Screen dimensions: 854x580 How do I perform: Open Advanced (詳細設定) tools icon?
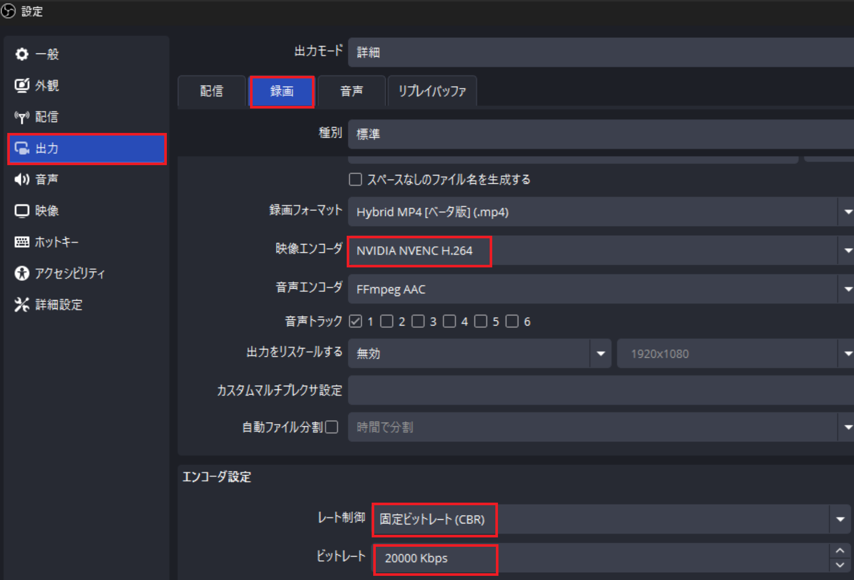(x=22, y=305)
